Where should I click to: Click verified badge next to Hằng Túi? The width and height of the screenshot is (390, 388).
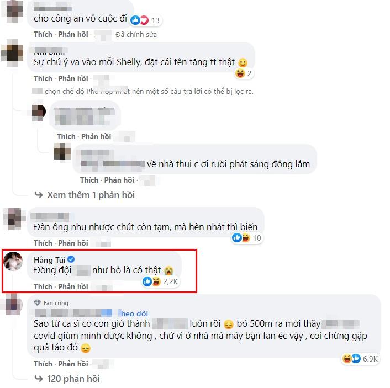(x=71, y=259)
